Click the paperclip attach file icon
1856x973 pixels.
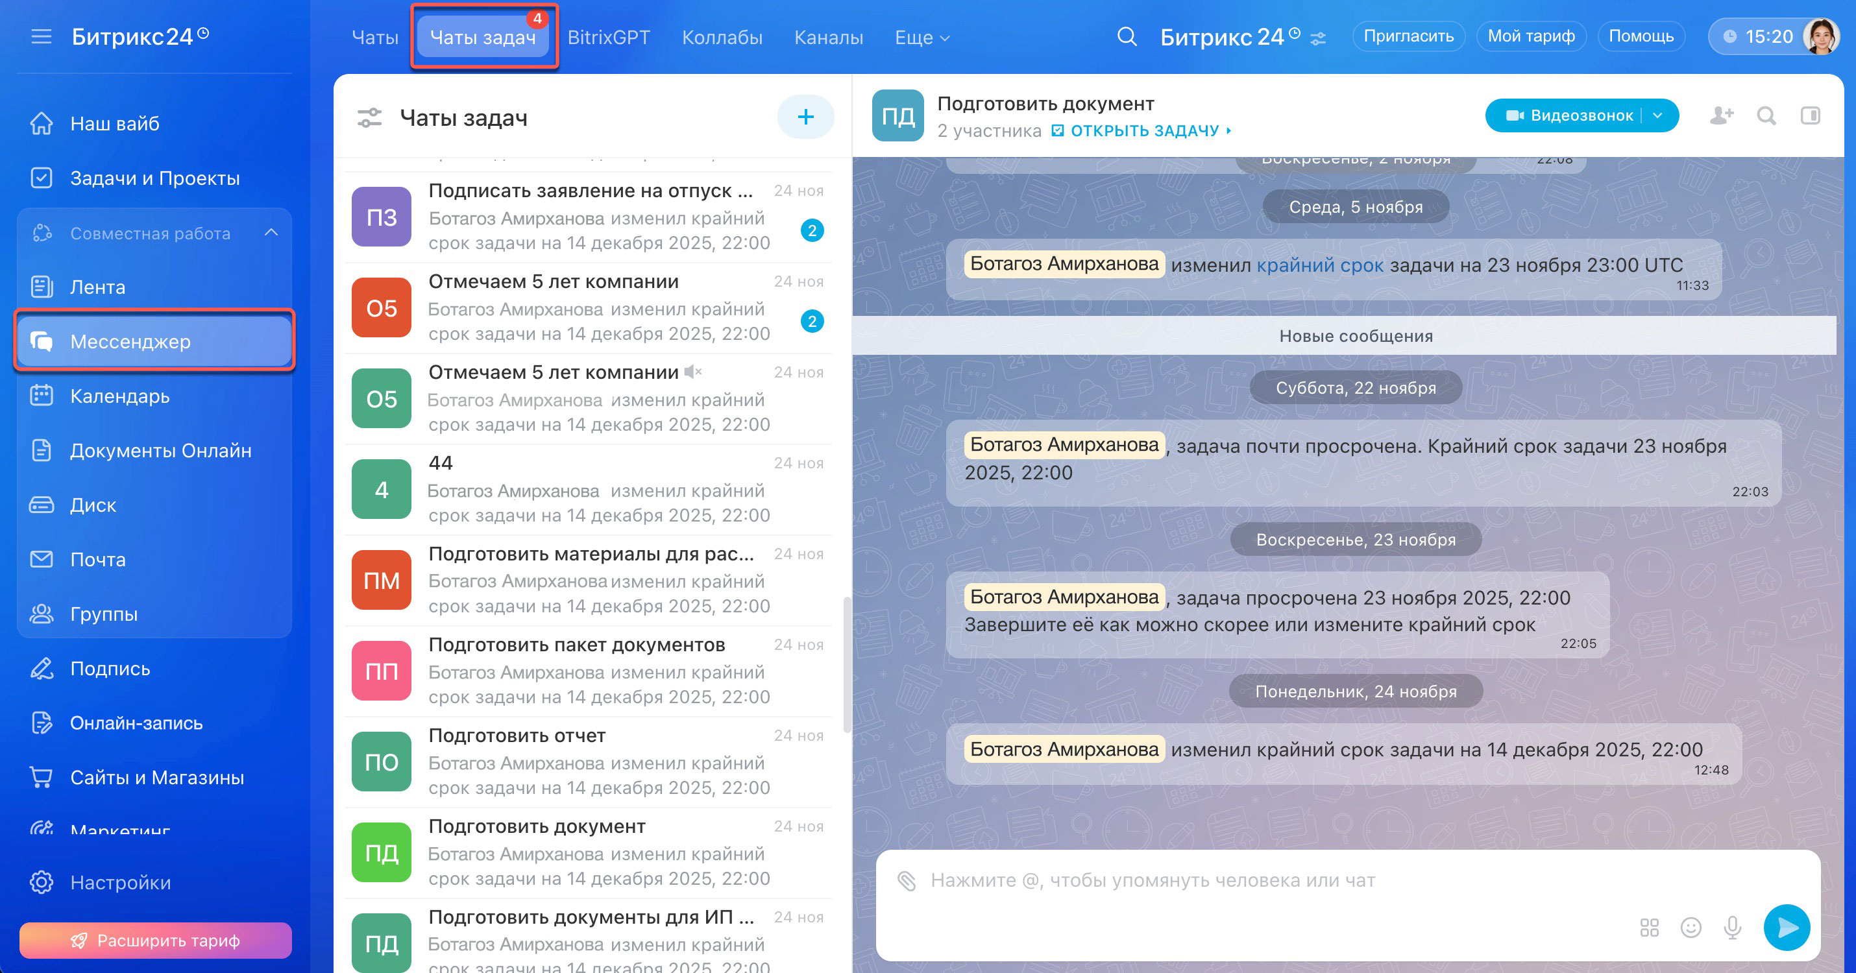(x=907, y=880)
